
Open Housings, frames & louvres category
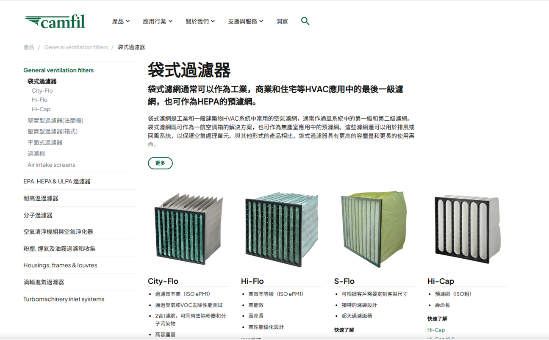tap(60, 265)
